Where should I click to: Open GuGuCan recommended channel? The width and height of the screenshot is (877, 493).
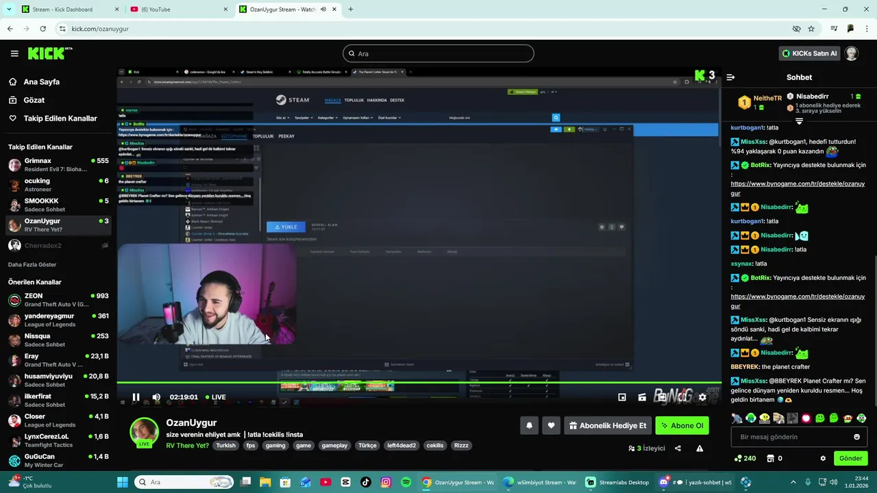pyautogui.click(x=58, y=461)
